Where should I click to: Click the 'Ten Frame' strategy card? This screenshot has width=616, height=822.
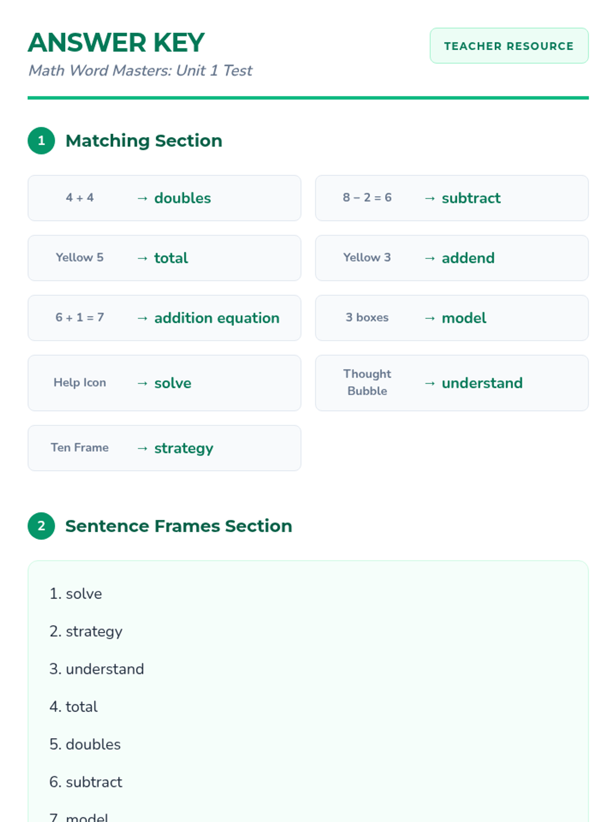coord(164,448)
